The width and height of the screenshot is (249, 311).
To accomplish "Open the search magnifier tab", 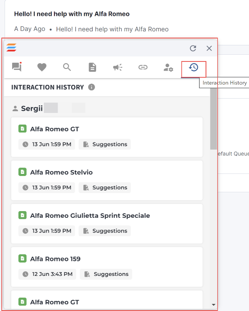I will tap(67, 67).
